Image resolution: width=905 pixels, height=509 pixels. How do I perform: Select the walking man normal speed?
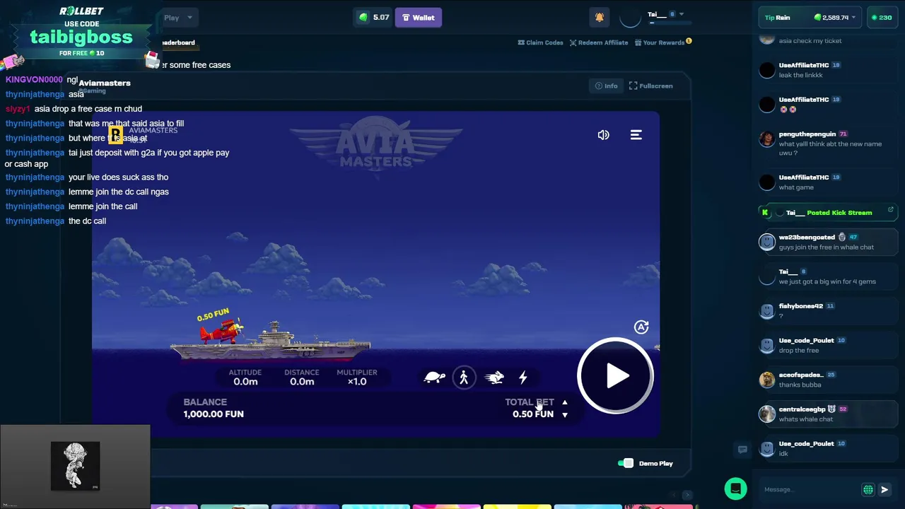click(464, 378)
